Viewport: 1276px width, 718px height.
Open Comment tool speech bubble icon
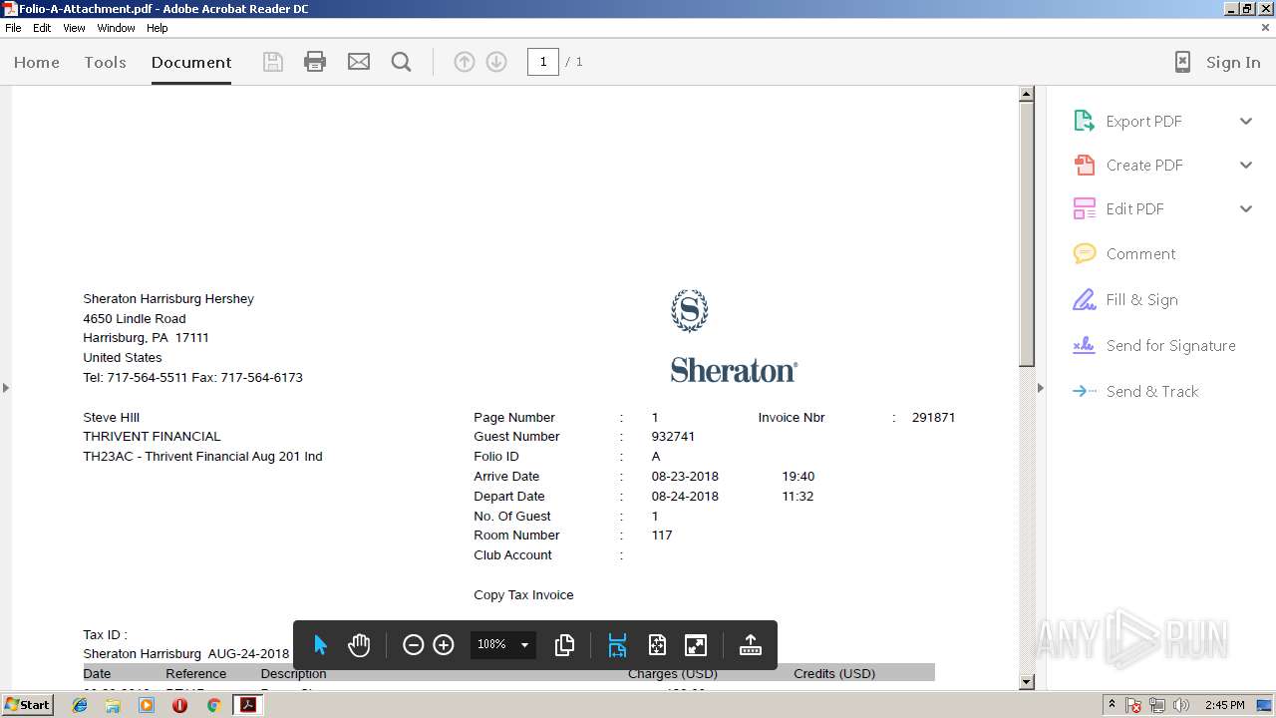click(x=1084, y=253)
